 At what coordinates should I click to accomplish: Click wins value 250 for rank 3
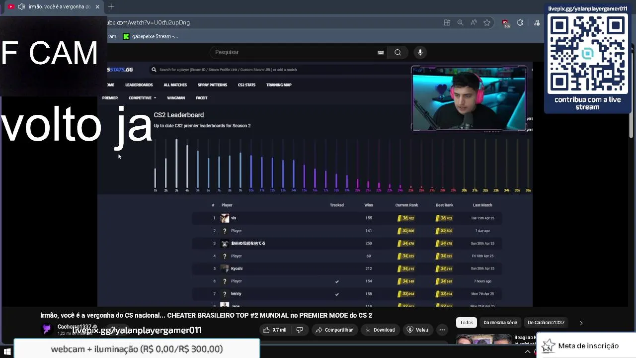tap(369, 243)
